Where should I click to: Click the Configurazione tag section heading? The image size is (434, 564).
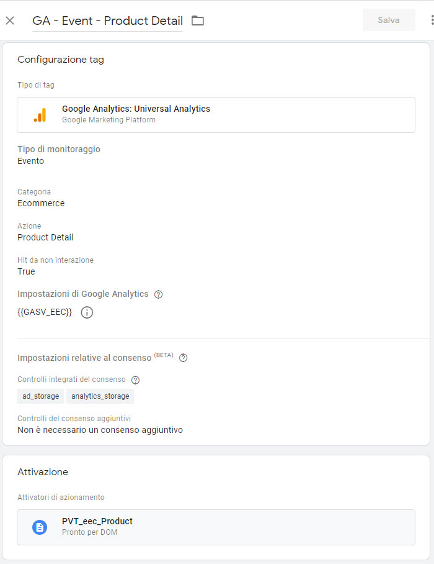[61, 60]
